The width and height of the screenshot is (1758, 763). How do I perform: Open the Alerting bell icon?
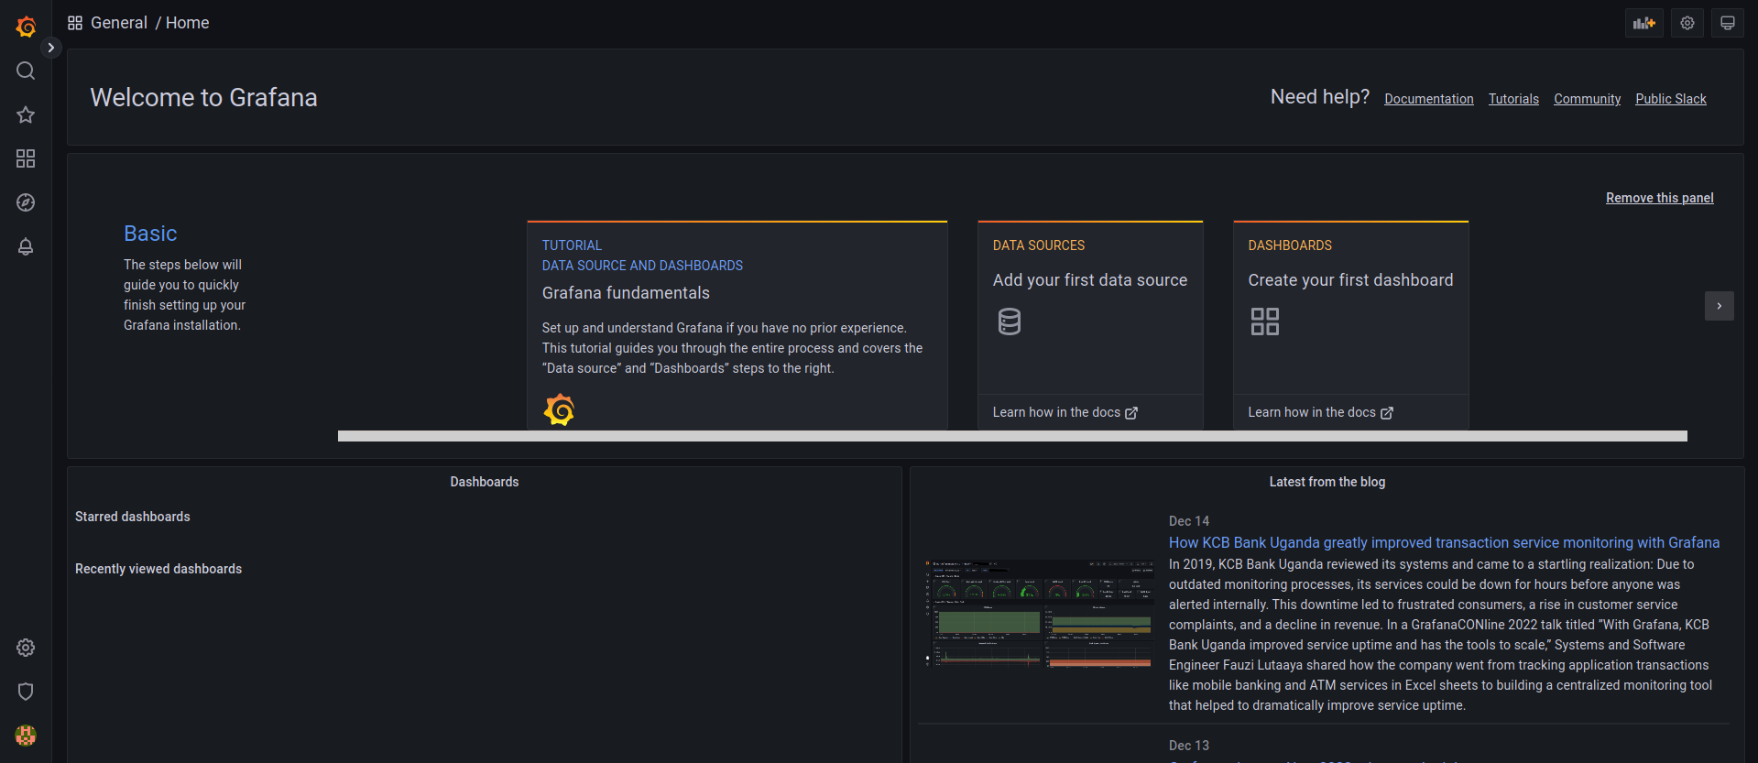[x=26, y=246]
